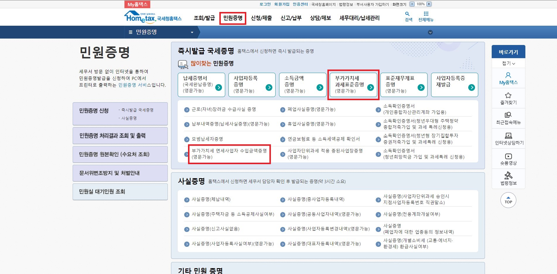Open 민원실 대기인원 조회
Screen dimensions: 557x274
click(x=120, y=192)
